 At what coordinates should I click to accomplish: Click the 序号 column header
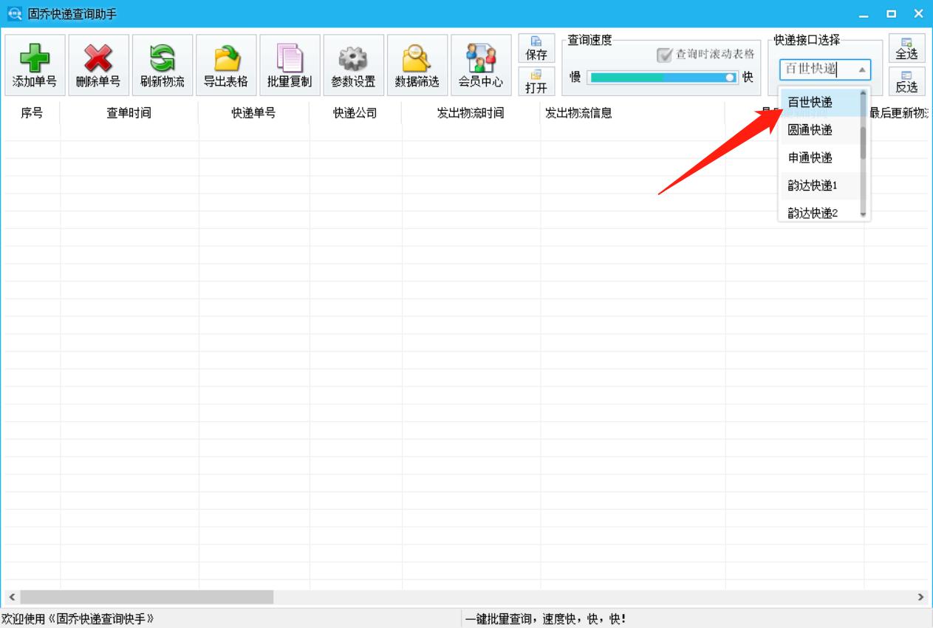[31, 113]
